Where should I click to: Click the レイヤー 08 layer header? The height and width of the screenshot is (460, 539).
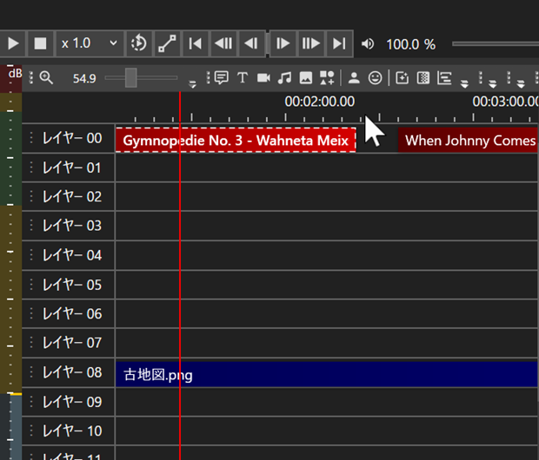tap(71, 373)
